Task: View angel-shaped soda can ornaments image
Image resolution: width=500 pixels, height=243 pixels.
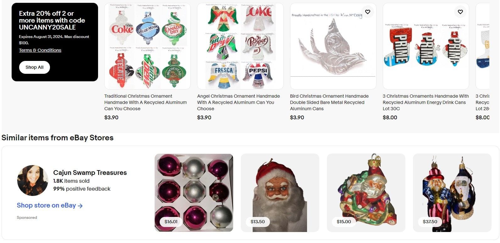Action: [x=240, y=46]
